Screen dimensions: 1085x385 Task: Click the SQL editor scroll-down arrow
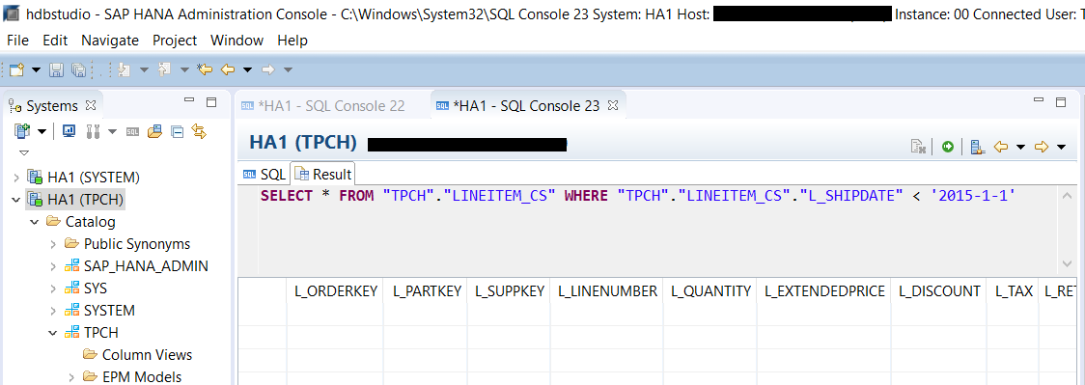tap(1067, 264)
